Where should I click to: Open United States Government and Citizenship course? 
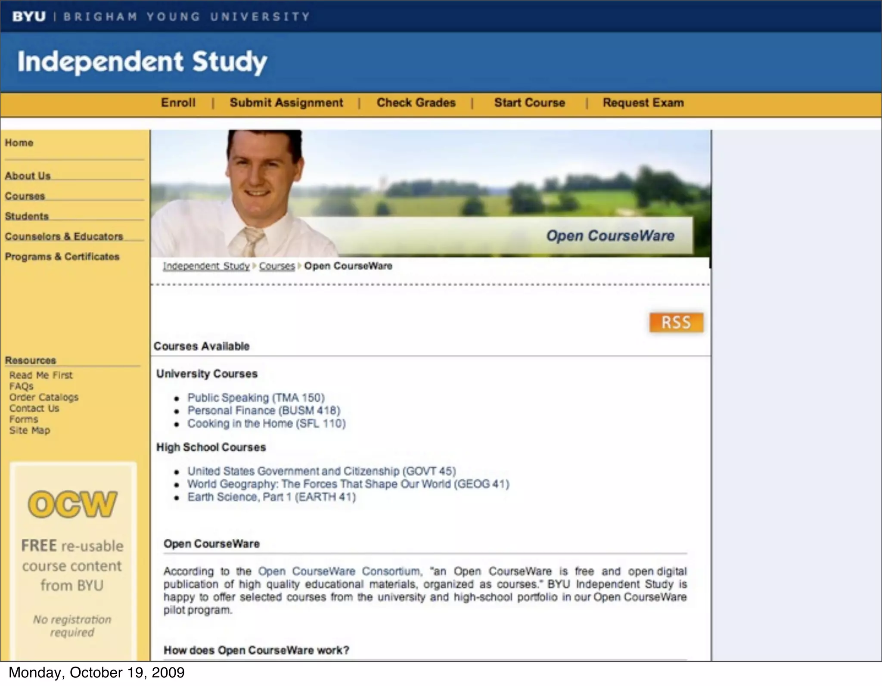(x=321, y=471)
